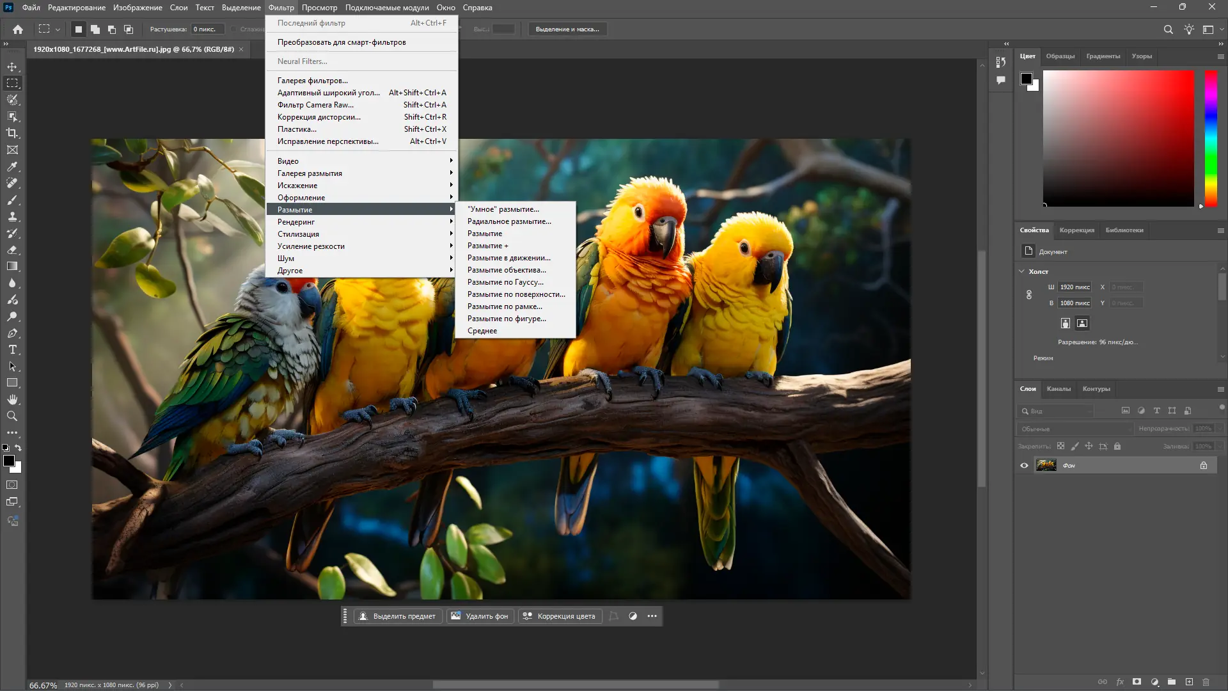1228x691 pixels.
Task: Select the Horizontal Type tool
Action: point(12,349)
